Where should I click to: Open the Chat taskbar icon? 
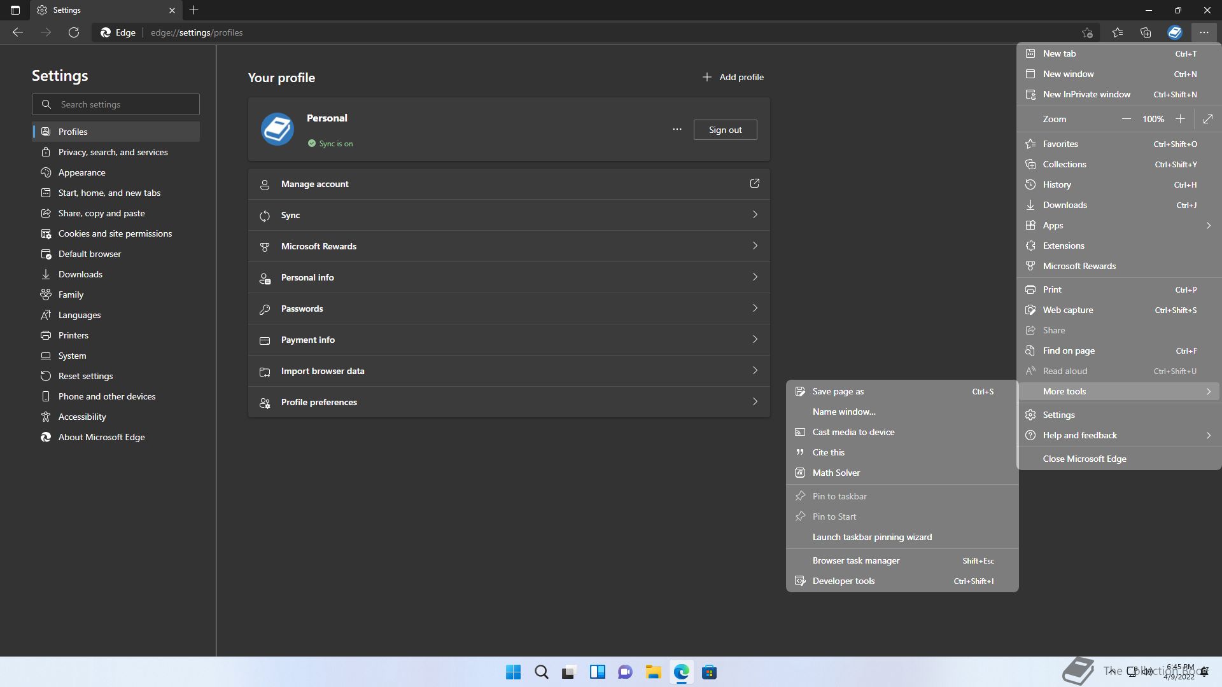click(625, 672)
